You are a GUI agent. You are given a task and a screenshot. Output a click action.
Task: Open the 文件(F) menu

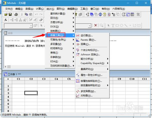(9, 9)
